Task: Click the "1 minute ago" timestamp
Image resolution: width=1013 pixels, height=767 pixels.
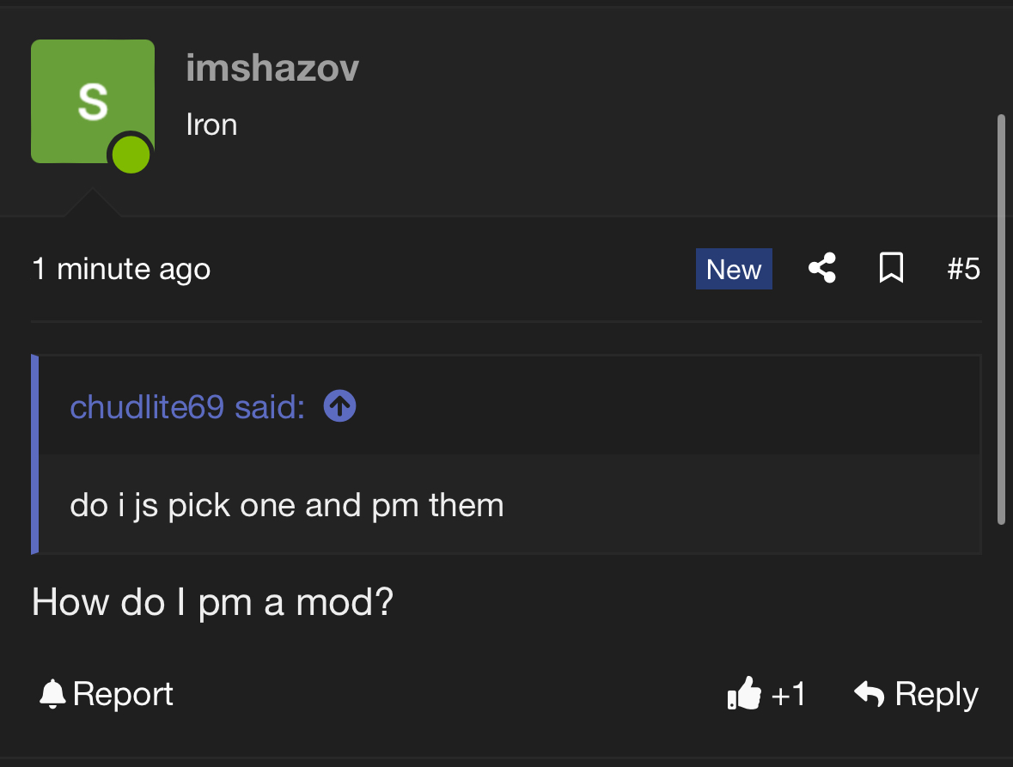Action: pyautogui.click(x=121, y=269)
